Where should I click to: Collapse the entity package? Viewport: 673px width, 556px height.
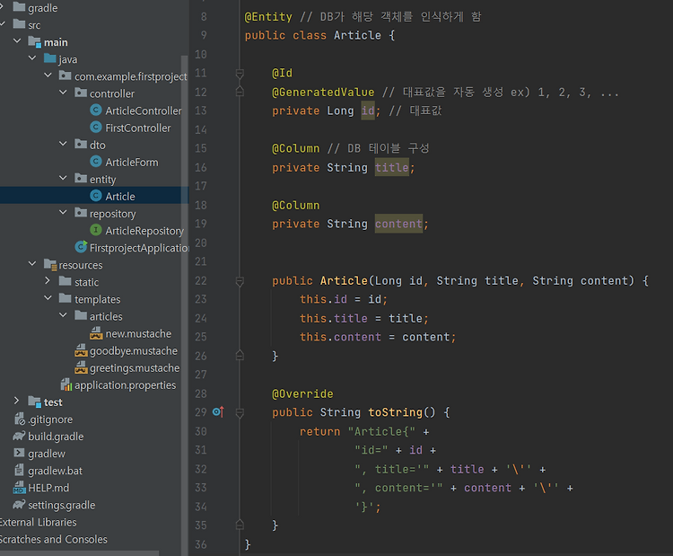(x=63, y=178)
